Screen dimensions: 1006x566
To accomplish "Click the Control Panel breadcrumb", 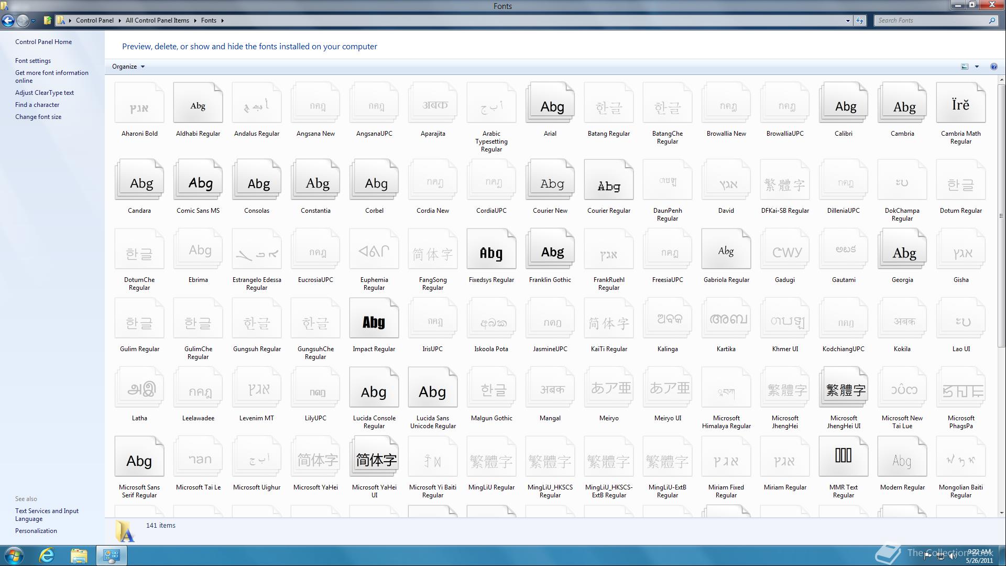I will coord(94,20).
